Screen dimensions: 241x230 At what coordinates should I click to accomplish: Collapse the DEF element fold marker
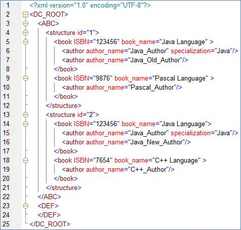(x=25, y=206)
